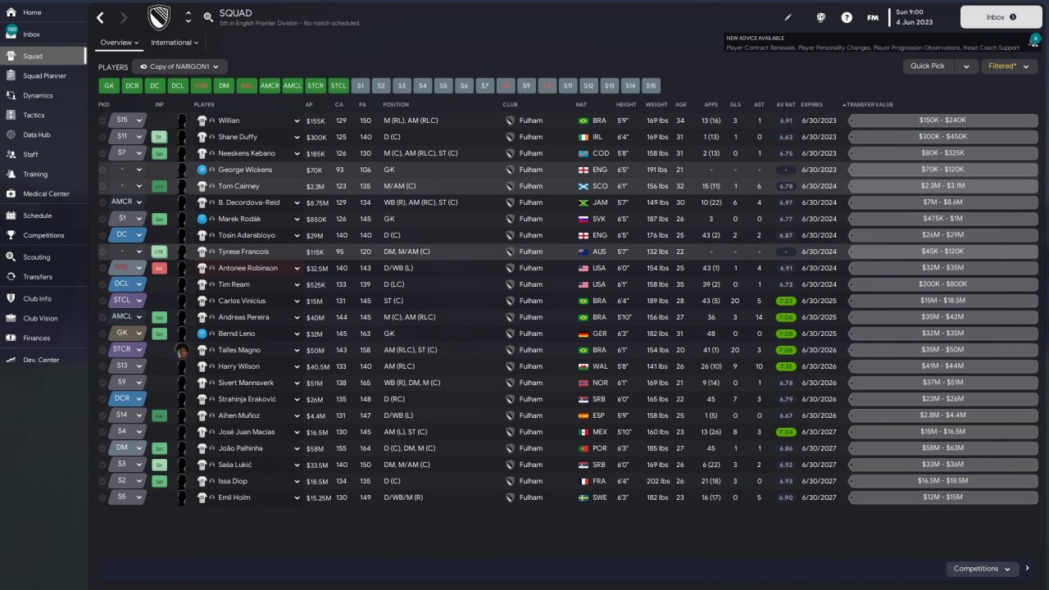Tick the pick circle for Willian
The width and height of the screenshot is (1049, 590).
coord(102,120)
